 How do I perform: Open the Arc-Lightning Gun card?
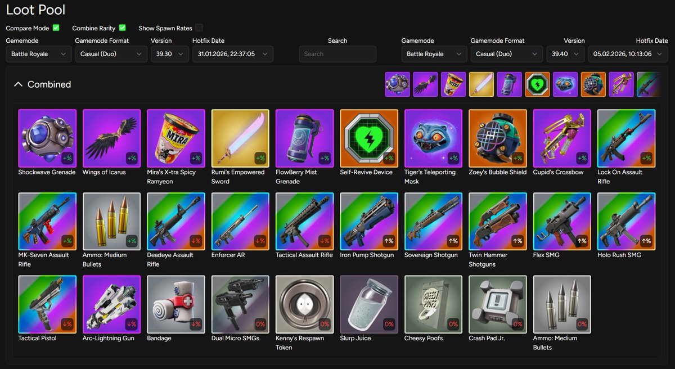click(112, 304)
